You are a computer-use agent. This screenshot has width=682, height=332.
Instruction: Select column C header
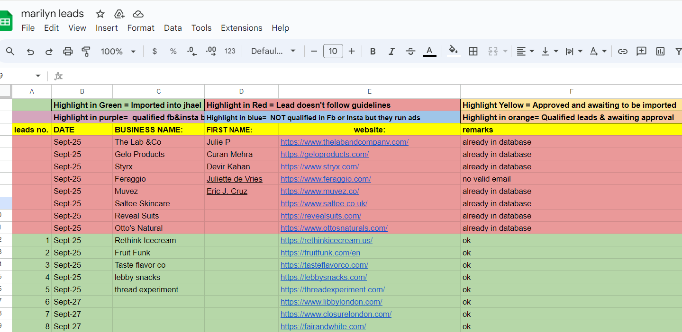tap(158, 91)
